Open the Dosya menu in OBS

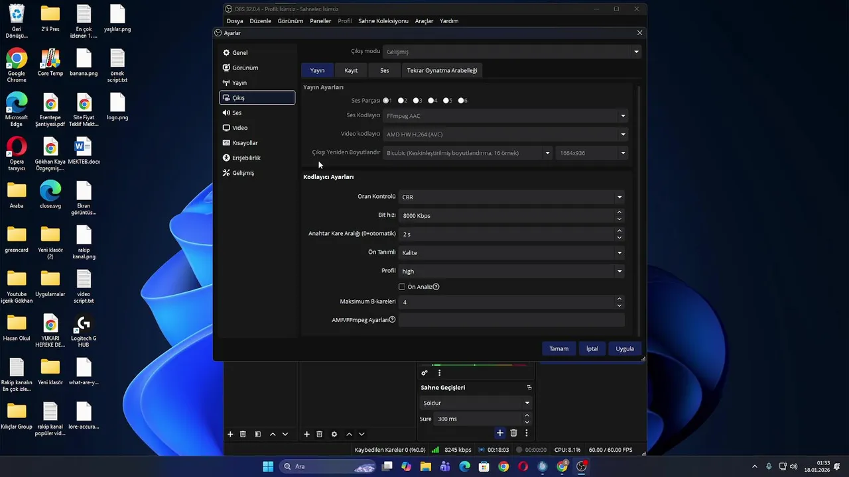(x=235, y=21)
